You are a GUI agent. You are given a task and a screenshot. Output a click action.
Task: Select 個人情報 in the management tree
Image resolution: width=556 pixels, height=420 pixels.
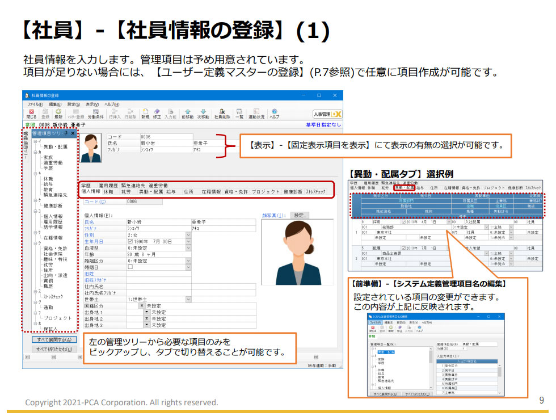pos(53,216)
